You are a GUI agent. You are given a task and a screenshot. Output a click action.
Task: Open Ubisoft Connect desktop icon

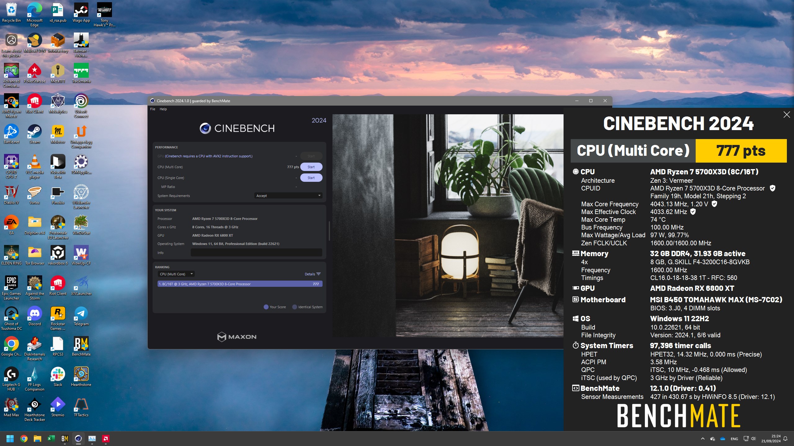pos(81,106)
